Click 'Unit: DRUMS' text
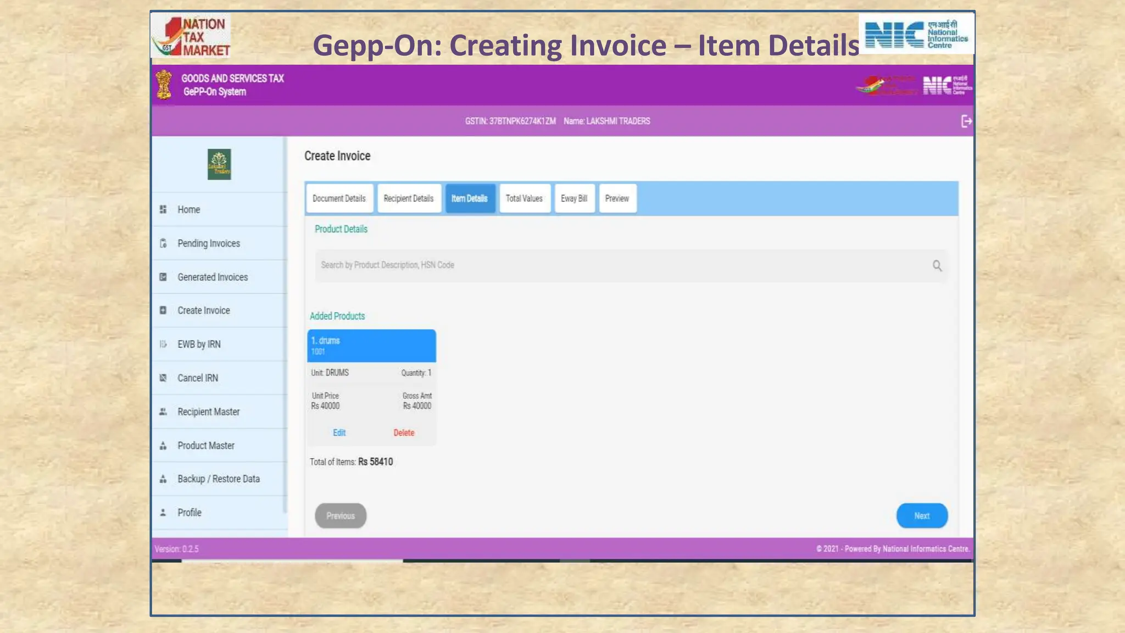The width and height of the screenshot is (1125, 633). click(330, 373)
